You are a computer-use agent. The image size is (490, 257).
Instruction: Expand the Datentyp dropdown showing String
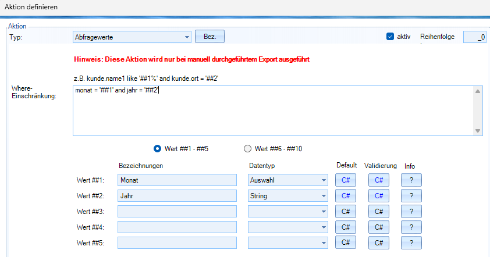[x=287, y=196]
